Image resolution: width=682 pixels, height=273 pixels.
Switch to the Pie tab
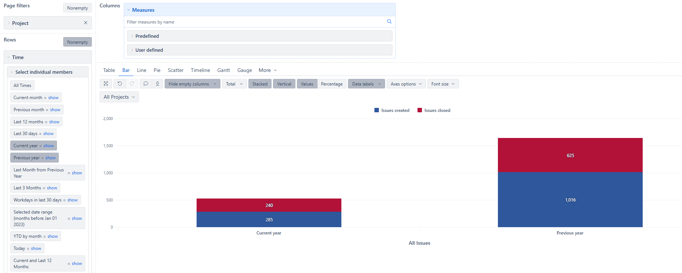click(157, 70)
